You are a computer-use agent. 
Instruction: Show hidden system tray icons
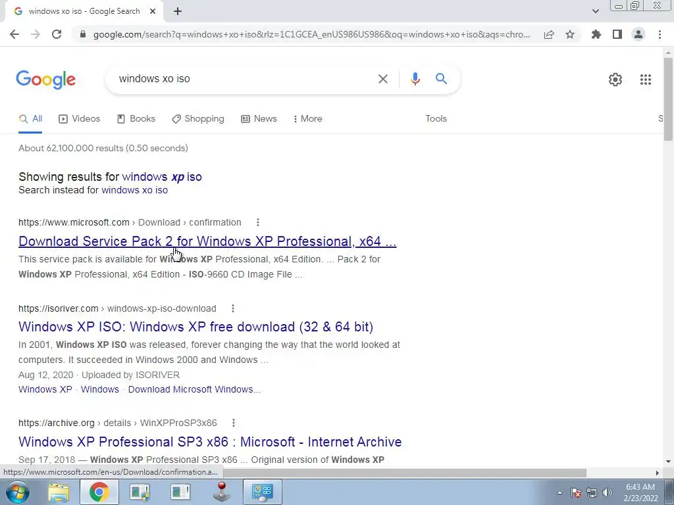pyautogui.click(x=559, y=493)
